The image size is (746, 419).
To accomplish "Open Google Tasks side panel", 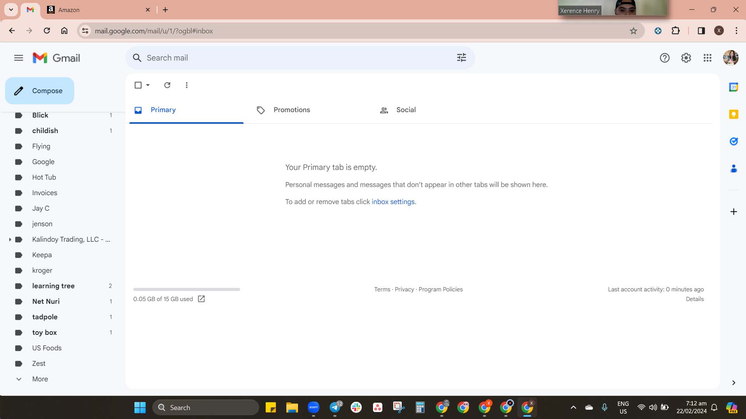I will [x=734, y=142].
